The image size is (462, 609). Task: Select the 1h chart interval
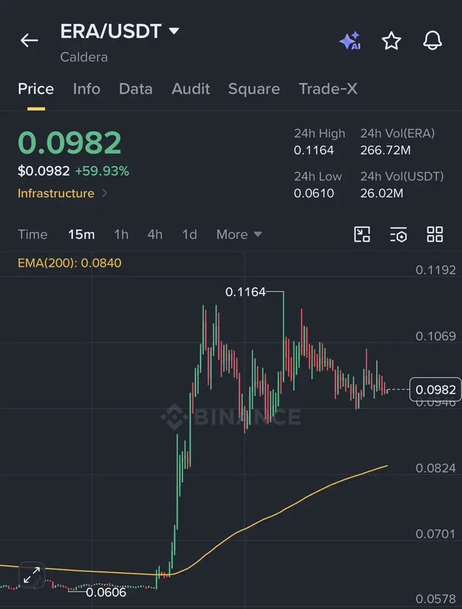[x=121, y=234]
